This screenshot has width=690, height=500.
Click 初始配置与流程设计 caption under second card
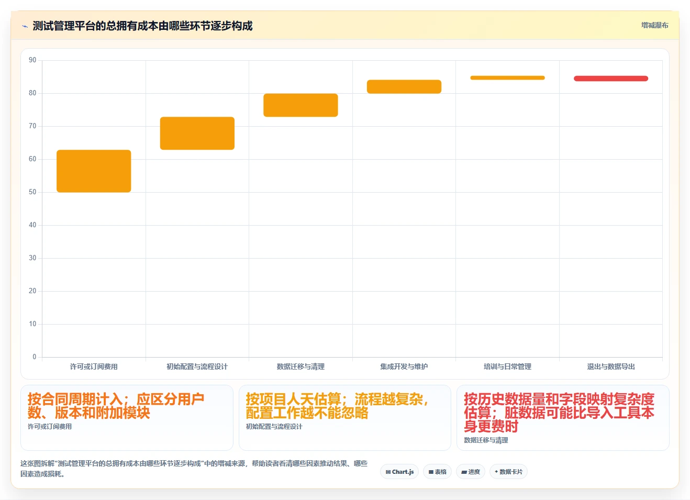(x=274, y=427)
